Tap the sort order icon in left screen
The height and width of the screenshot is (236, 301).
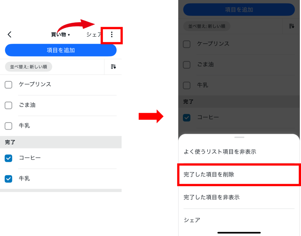tap(113, 67)
